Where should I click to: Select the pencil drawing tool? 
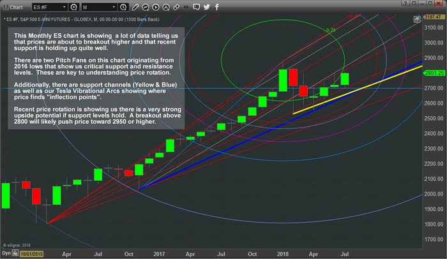pyautogui.click(x=135, y=7)
